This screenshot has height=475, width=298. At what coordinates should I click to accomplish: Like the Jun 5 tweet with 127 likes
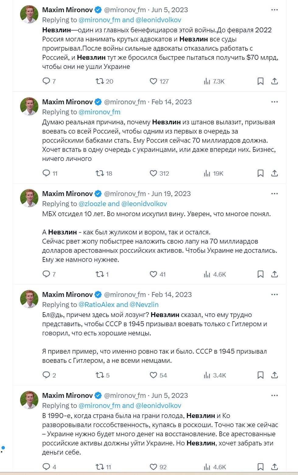pos(153,81)
